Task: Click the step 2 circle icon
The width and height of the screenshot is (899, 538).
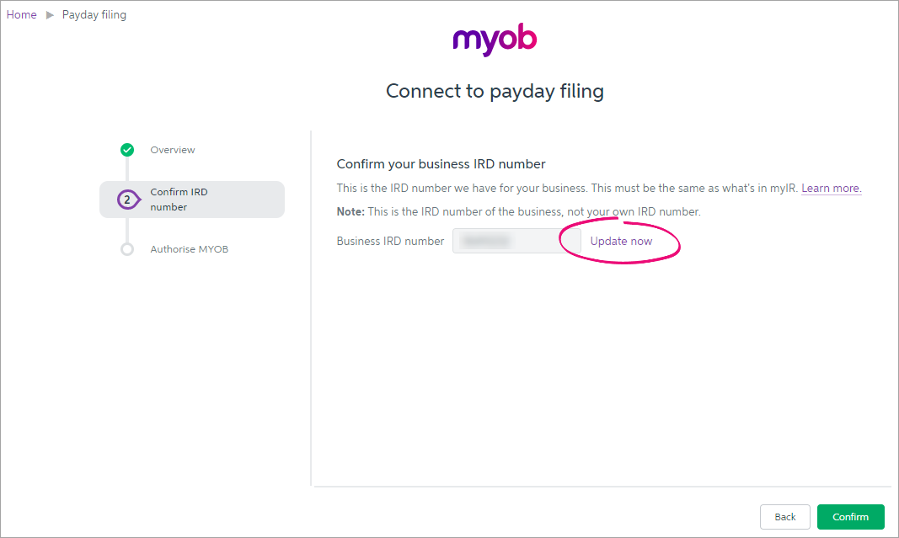Action: click(128, 200)
